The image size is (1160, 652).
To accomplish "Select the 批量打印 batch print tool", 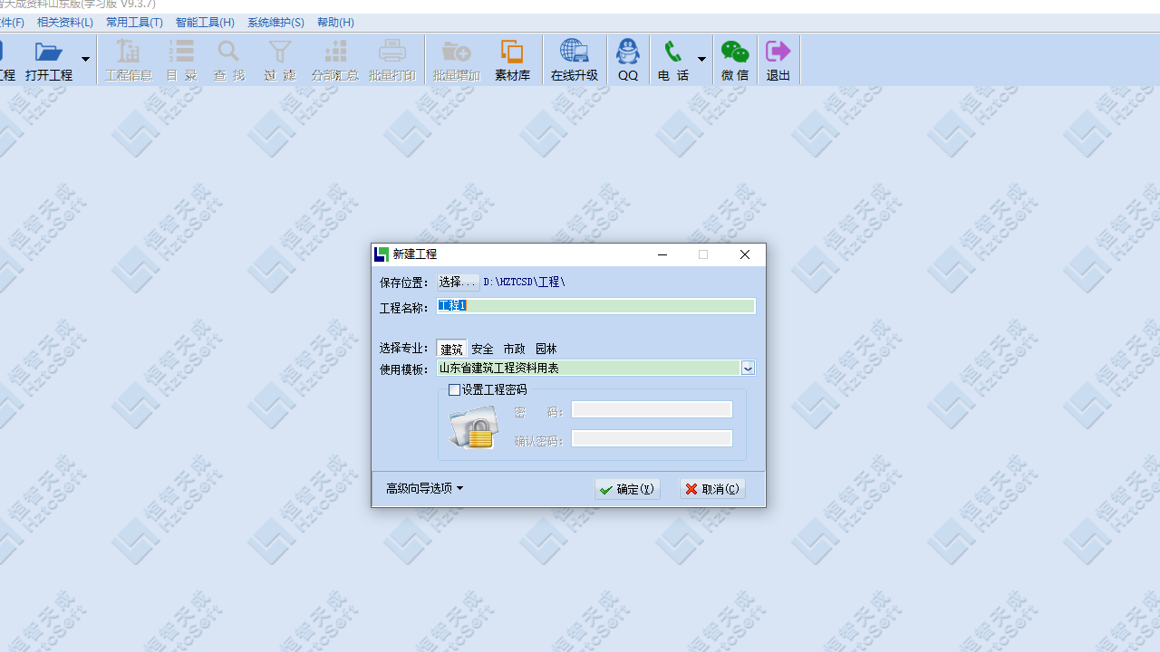I will [x=391, y=59].
